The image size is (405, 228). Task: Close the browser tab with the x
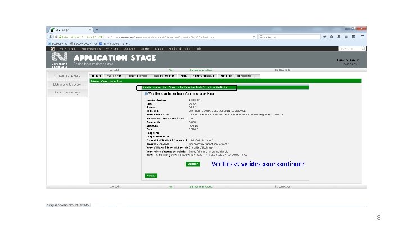(90, 30)
